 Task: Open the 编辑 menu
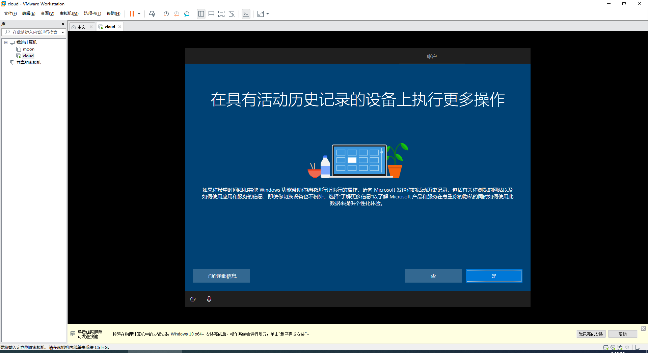29,13
